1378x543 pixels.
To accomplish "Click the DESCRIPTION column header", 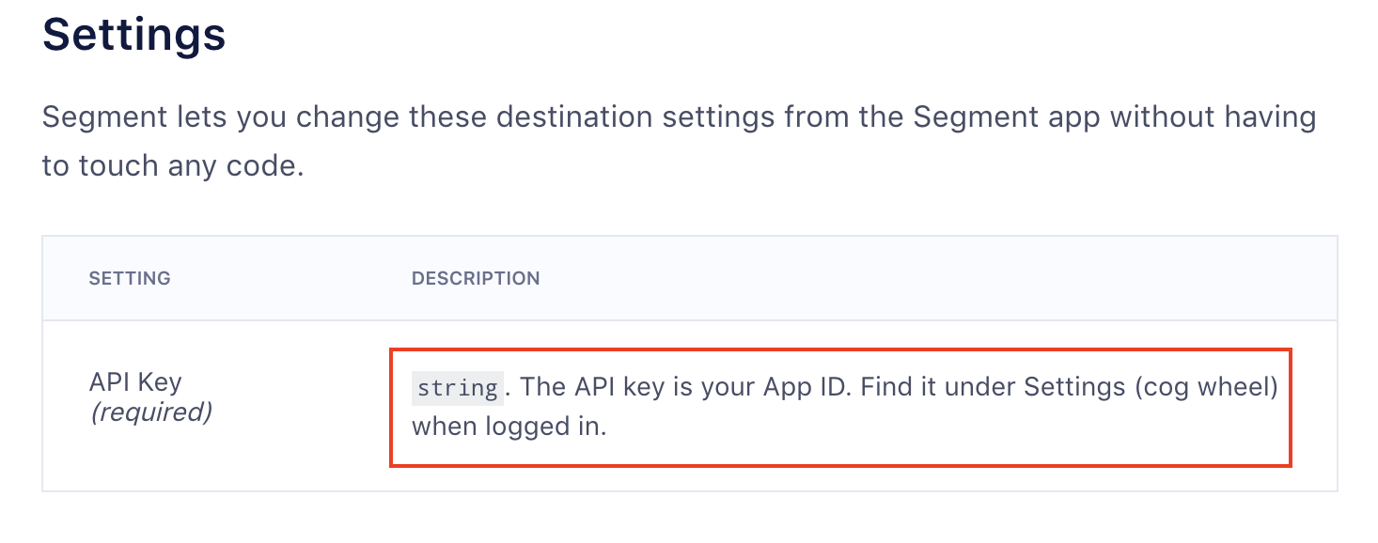I will [476, 278].
